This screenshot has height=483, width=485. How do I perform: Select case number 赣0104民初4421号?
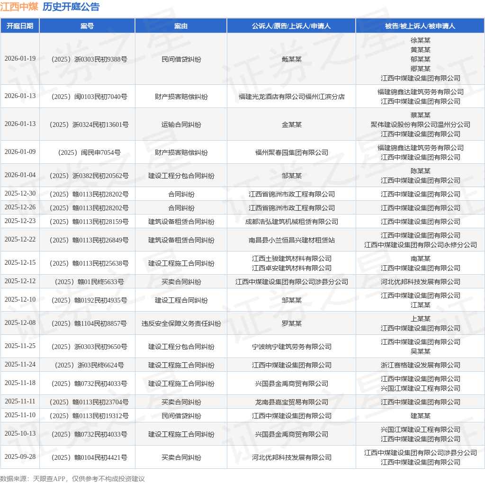tap(89, 457)
